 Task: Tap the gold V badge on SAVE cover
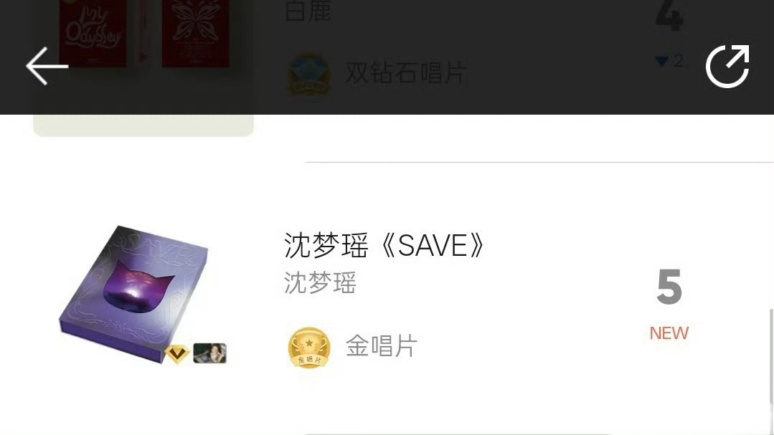click(176, 353)
